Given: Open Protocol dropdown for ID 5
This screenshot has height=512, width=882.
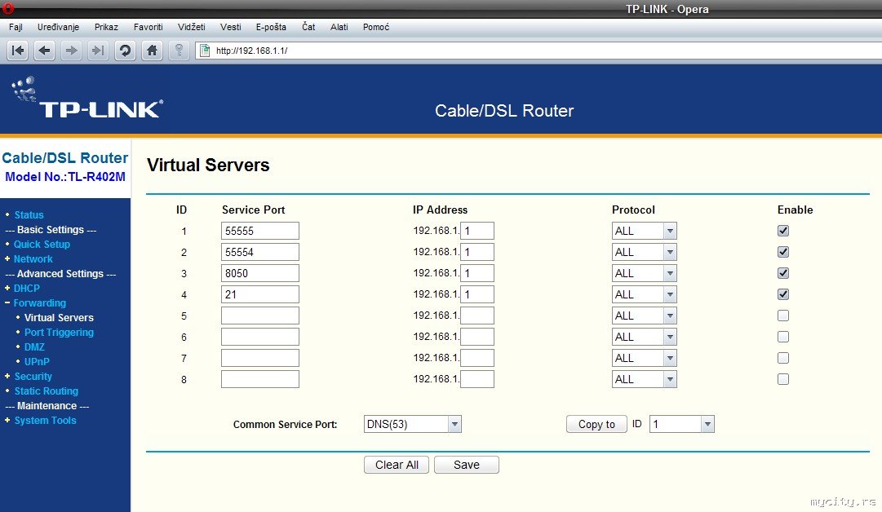Looking at the screenshot, I should pos(644,316).
